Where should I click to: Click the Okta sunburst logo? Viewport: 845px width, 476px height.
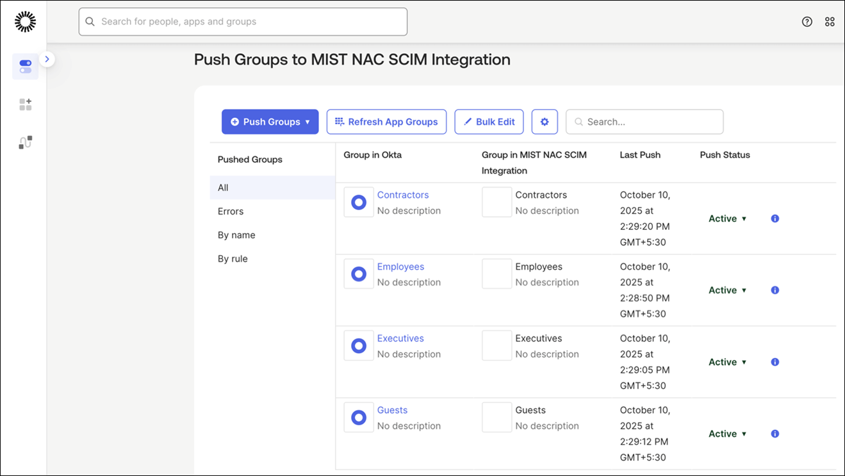pyautogui.click(x=25, y=22)
